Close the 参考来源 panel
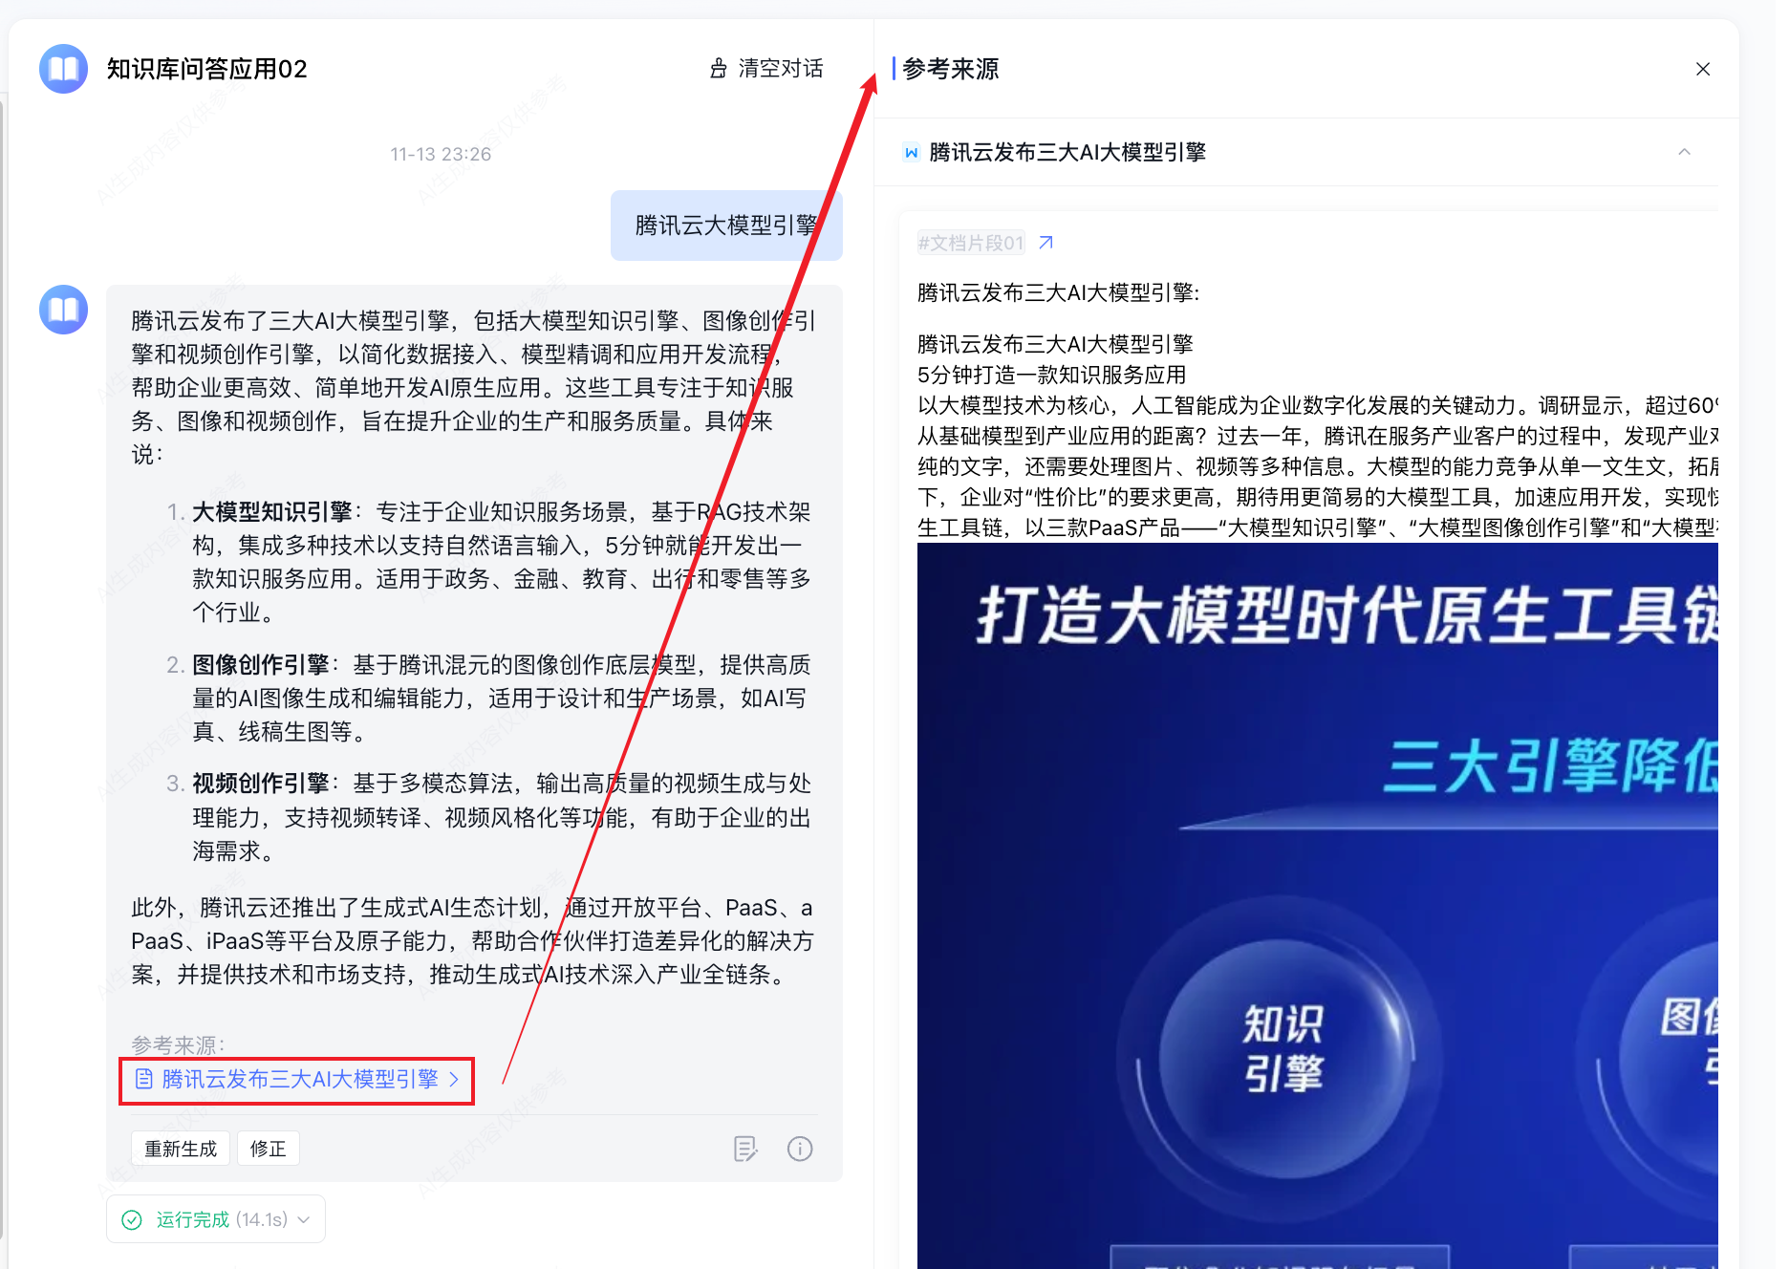 click(x=1703, y=69)
